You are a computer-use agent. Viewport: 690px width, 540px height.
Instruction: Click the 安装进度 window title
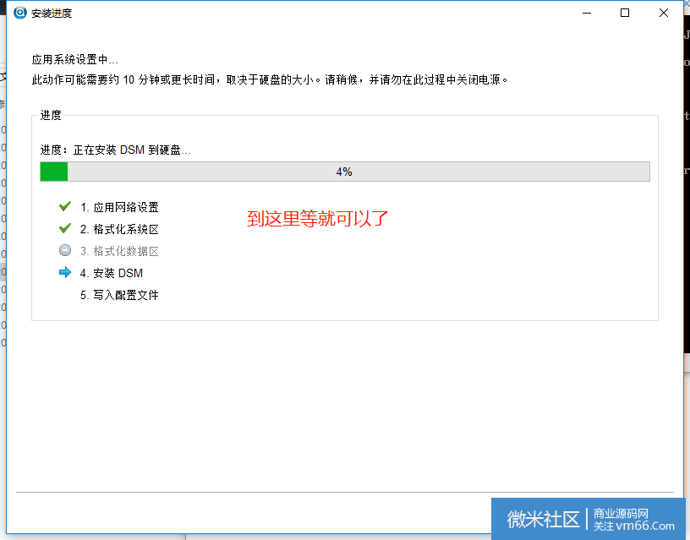tap(52, 14)
